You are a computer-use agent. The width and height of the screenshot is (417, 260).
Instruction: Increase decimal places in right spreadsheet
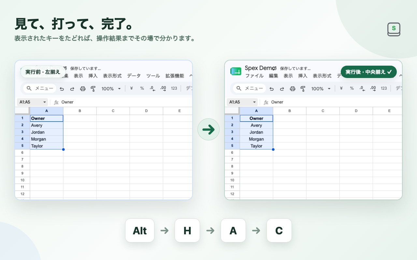(373, 88)
